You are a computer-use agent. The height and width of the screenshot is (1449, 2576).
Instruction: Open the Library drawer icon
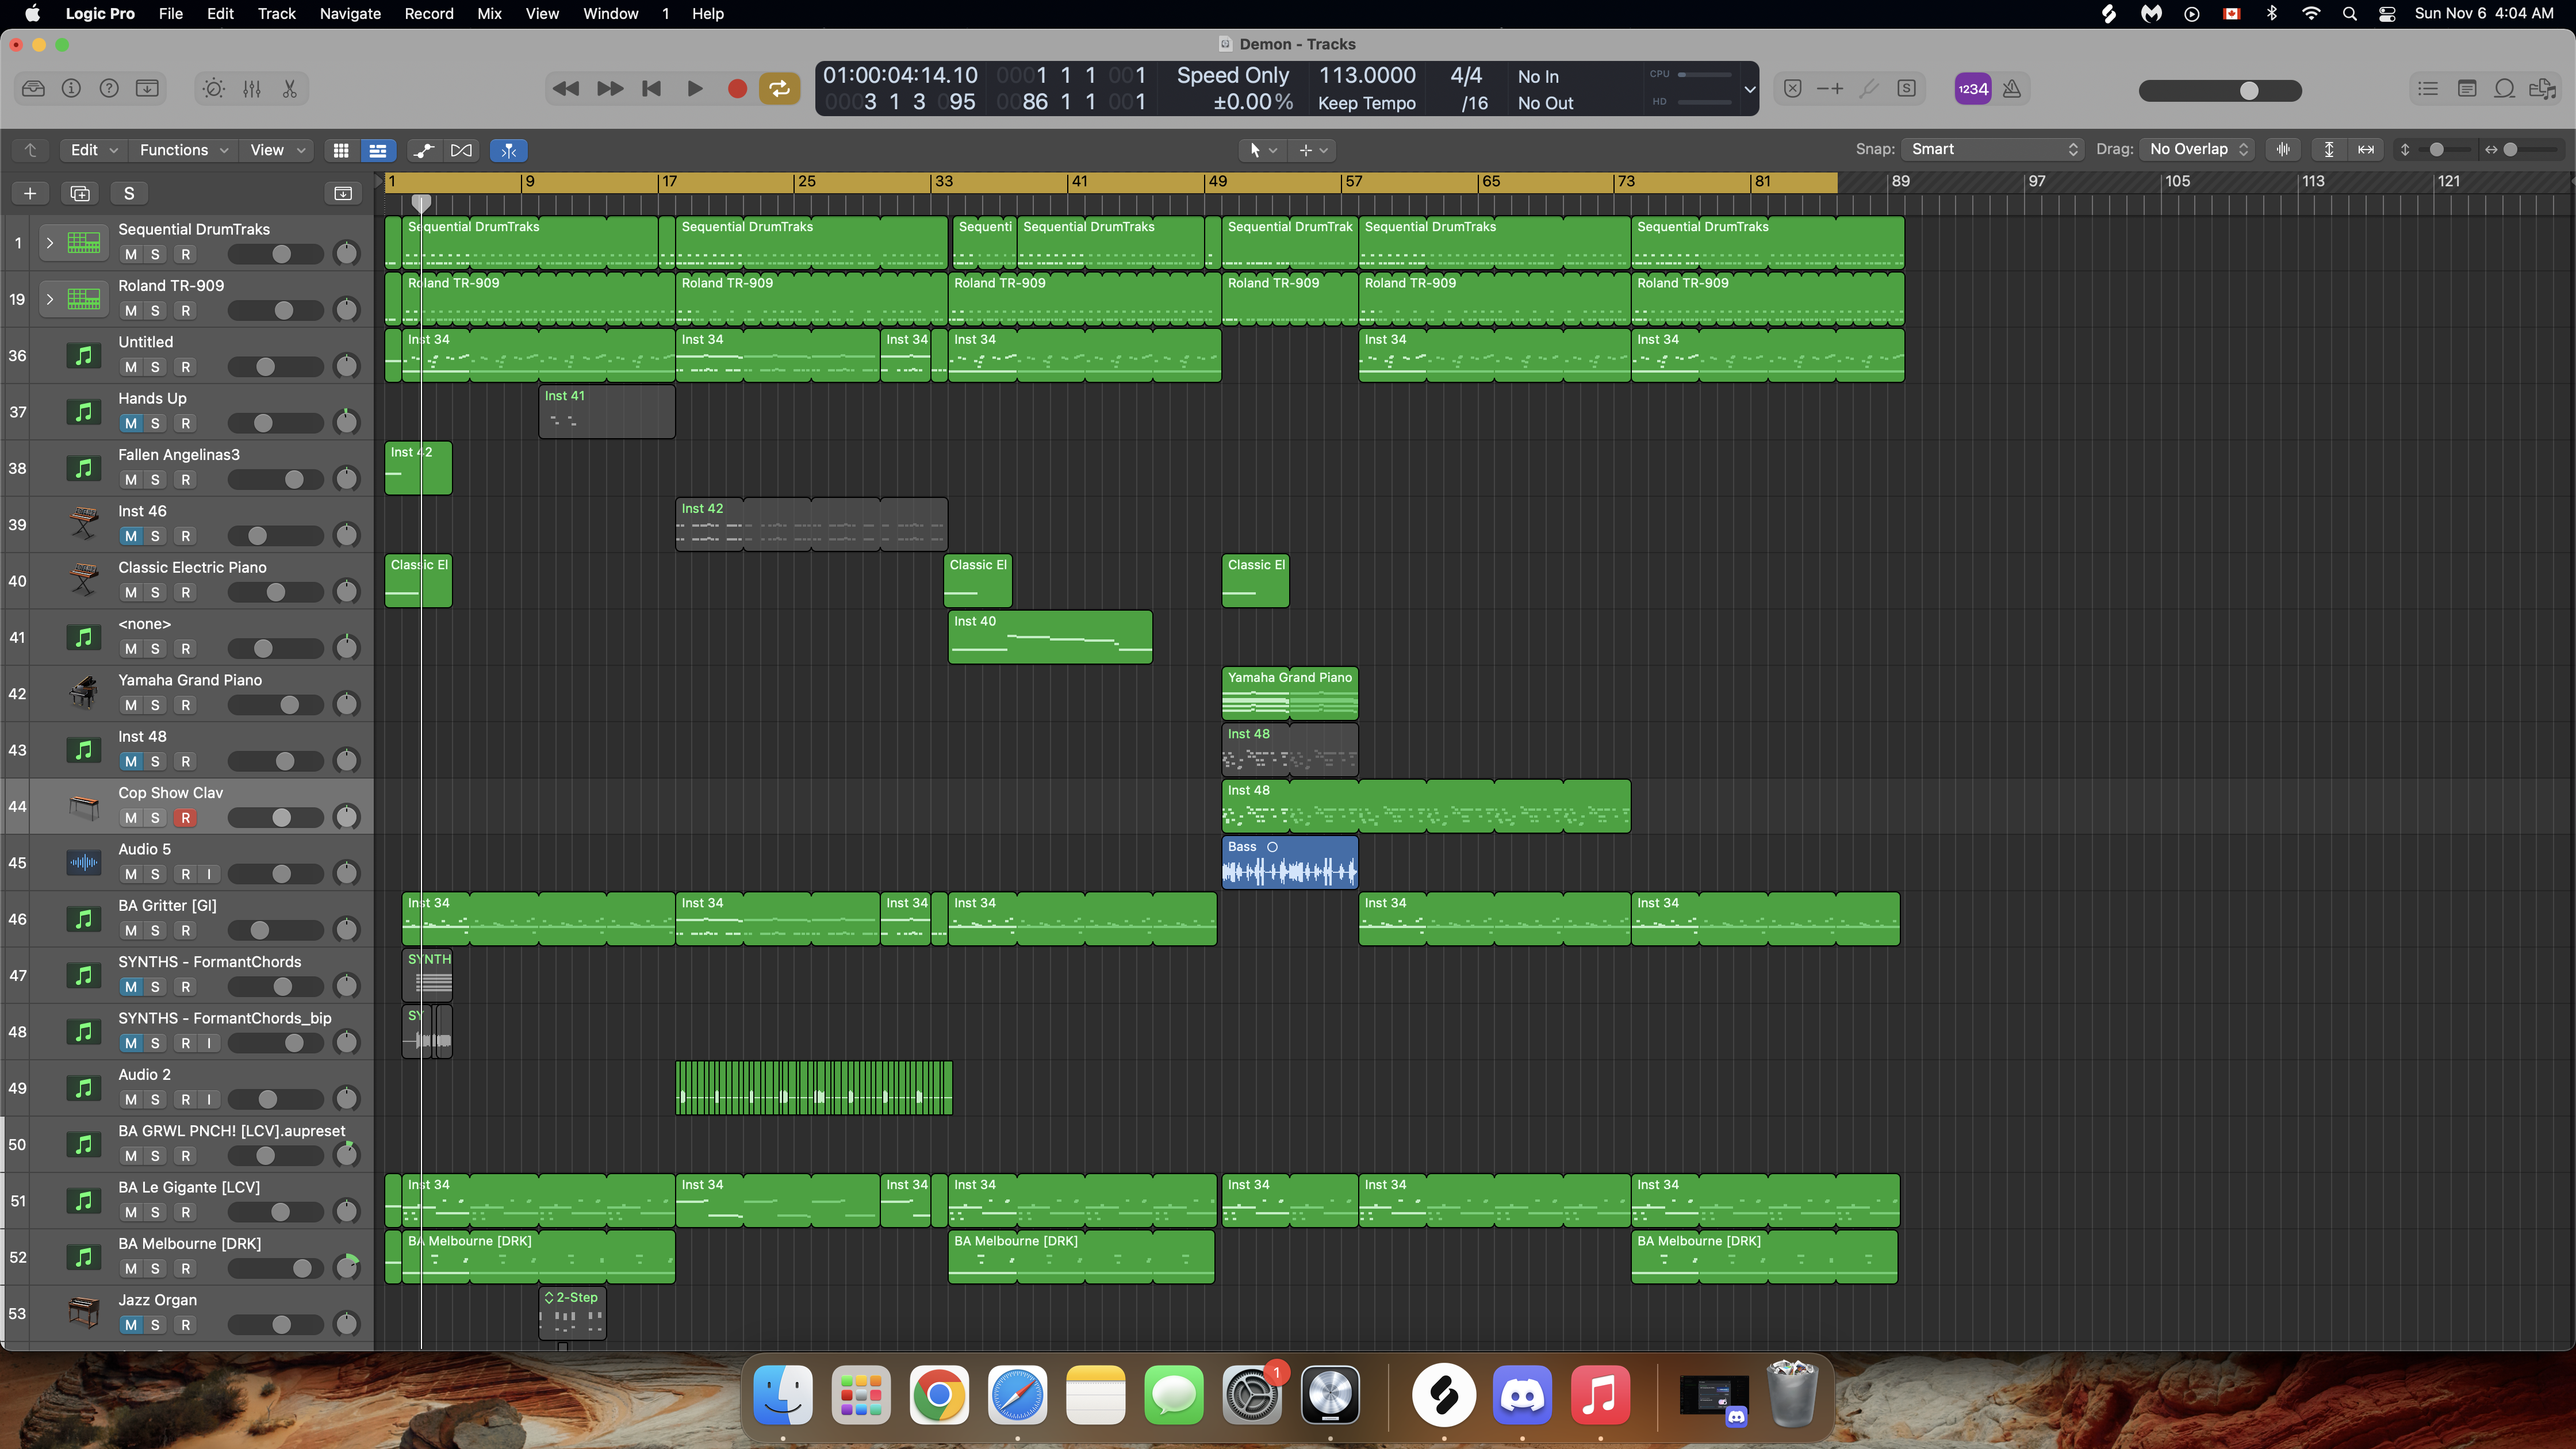pyautogui.click(x=33, y=89)
